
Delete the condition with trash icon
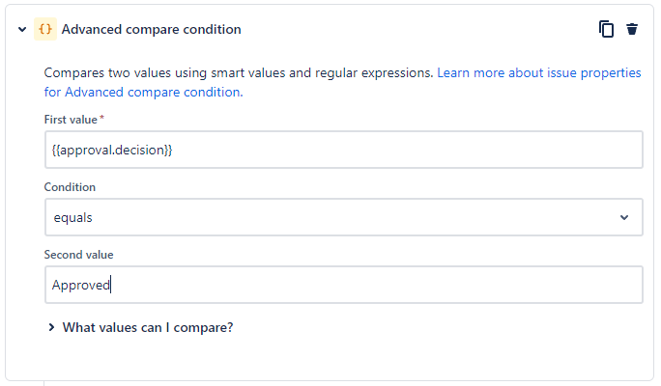coord(632,29)
